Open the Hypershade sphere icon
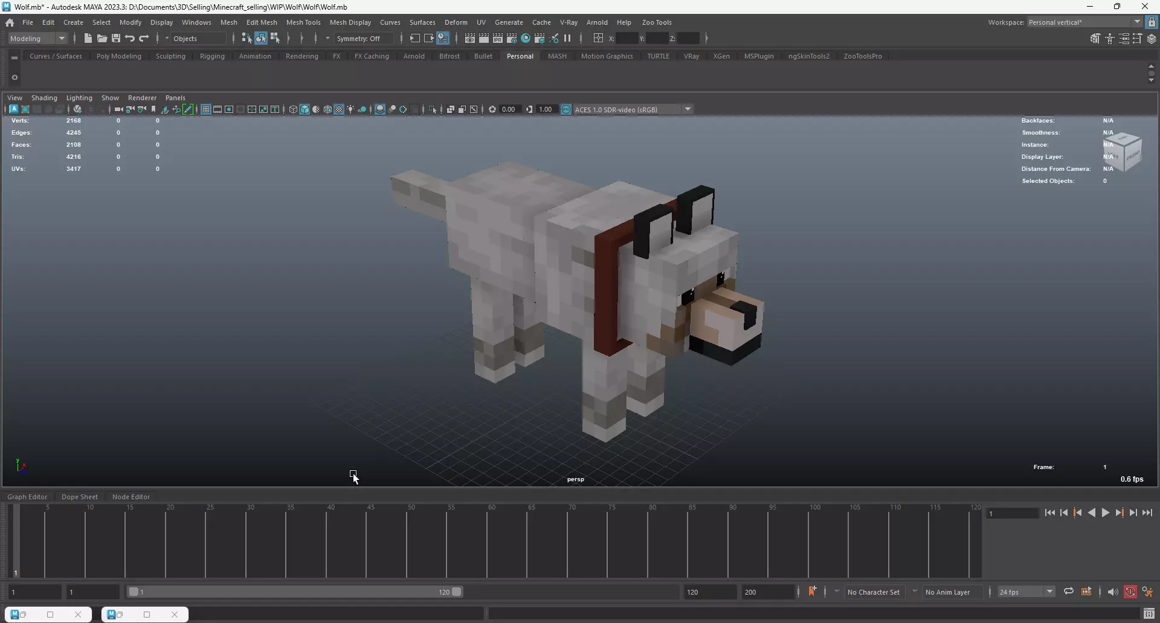 click(526, 38)
